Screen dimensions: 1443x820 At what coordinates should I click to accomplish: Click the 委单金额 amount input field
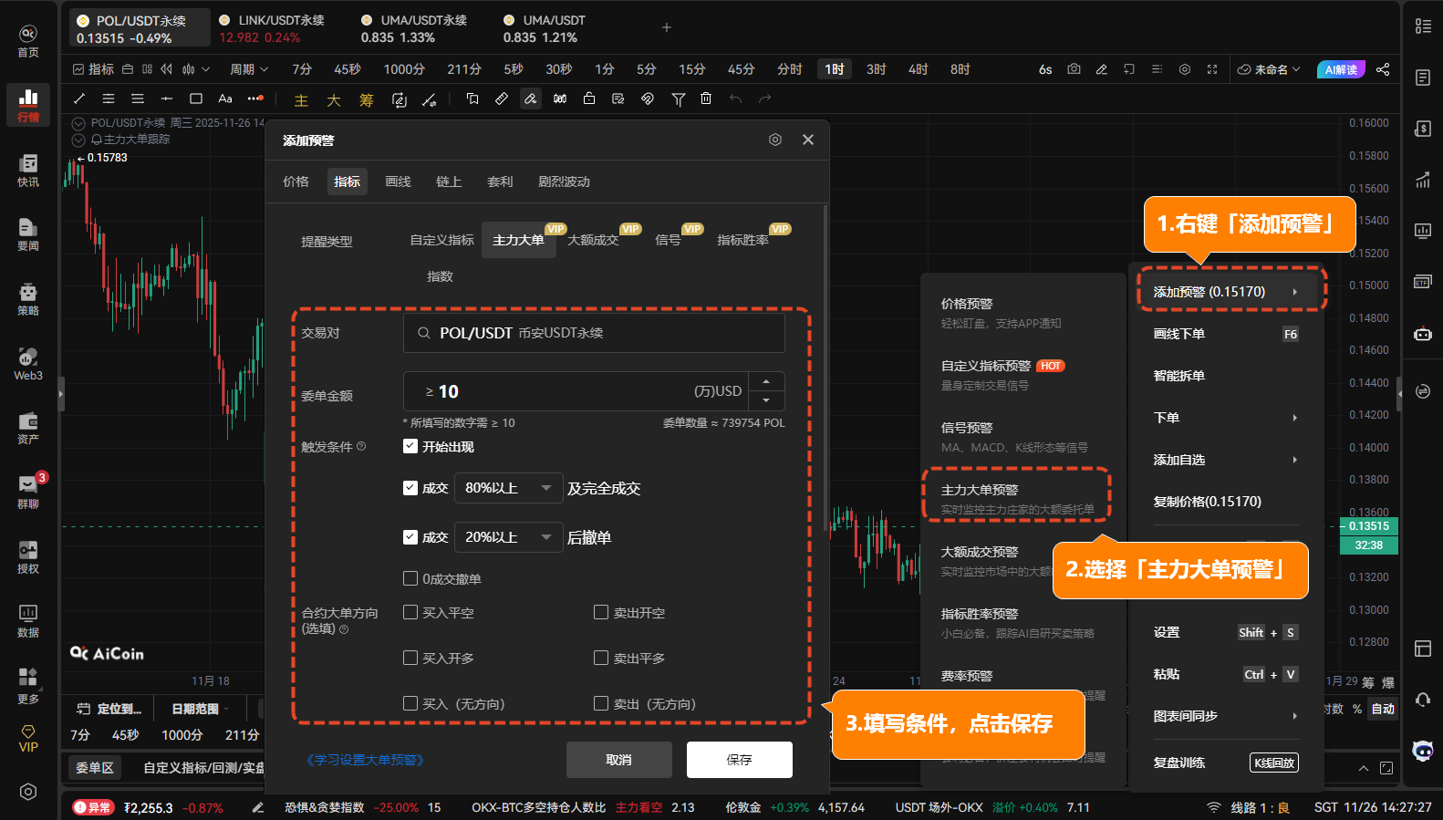tap(576, 391)
